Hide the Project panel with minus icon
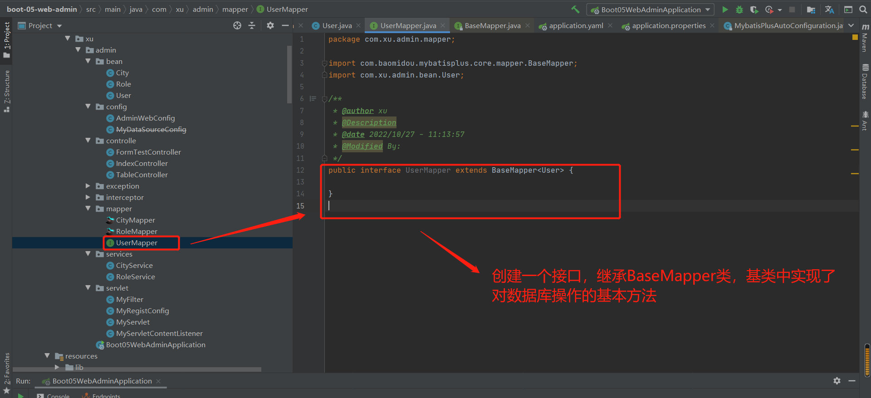871x398 pixels. (x=285, y=26)
